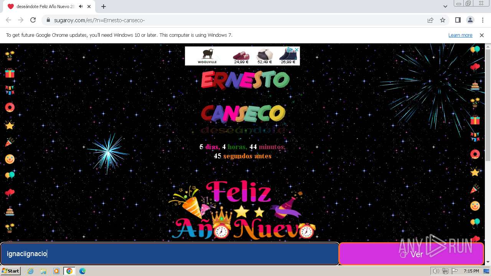This screenshot has height=276, width=491.
Task: Click the browser forward arrow
Action: click(21, 20)
